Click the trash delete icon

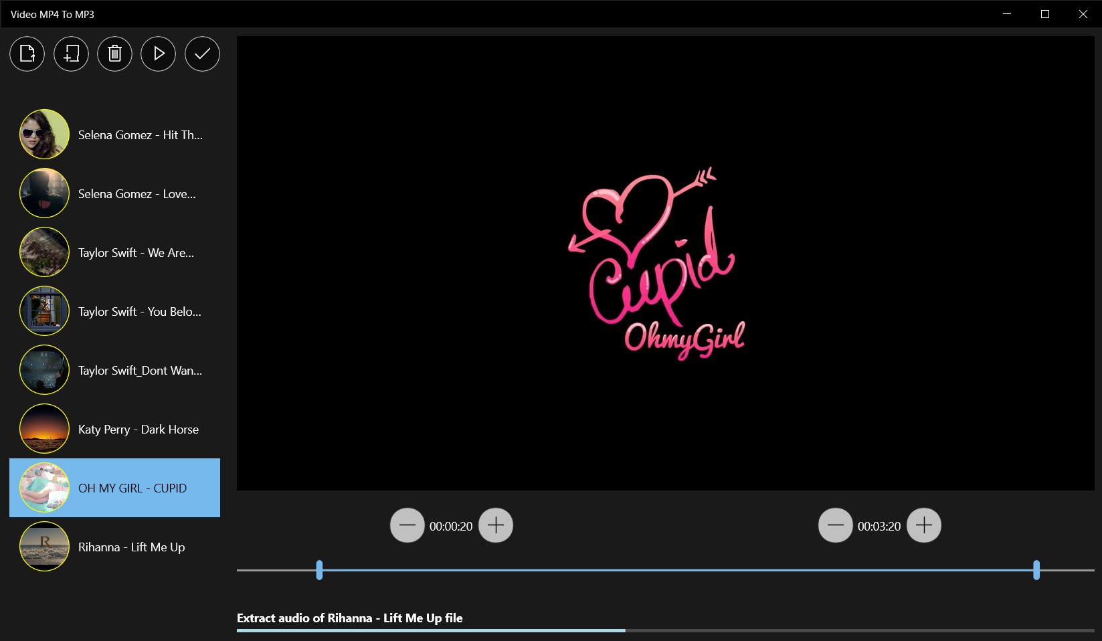point(115,54)
